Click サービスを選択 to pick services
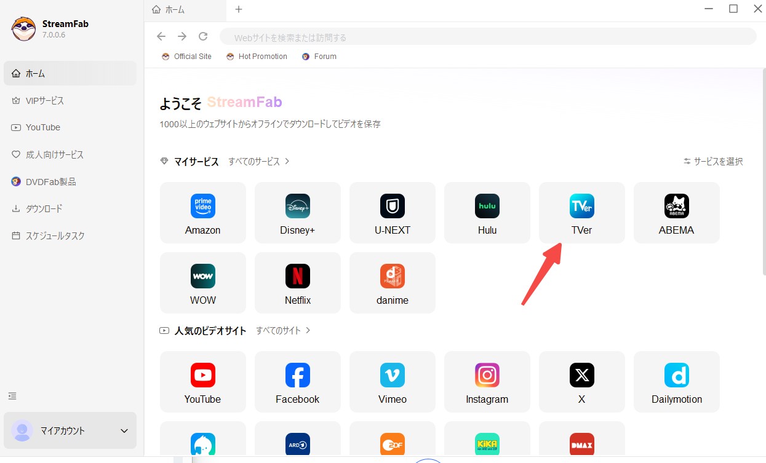 (x=714, y=161)
